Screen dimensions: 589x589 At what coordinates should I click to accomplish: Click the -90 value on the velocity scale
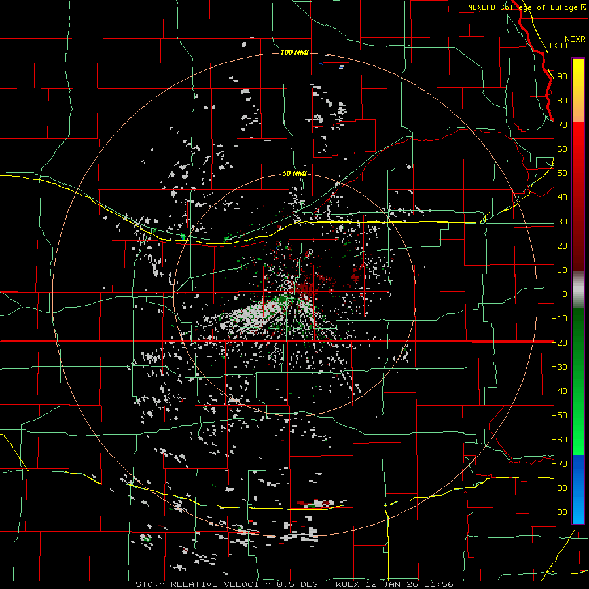560,512
